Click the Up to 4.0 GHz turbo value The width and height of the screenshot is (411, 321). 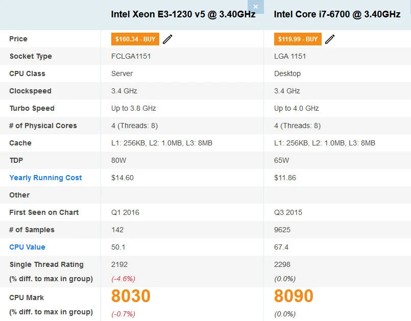pyautogui.click(x=297, y=108)
